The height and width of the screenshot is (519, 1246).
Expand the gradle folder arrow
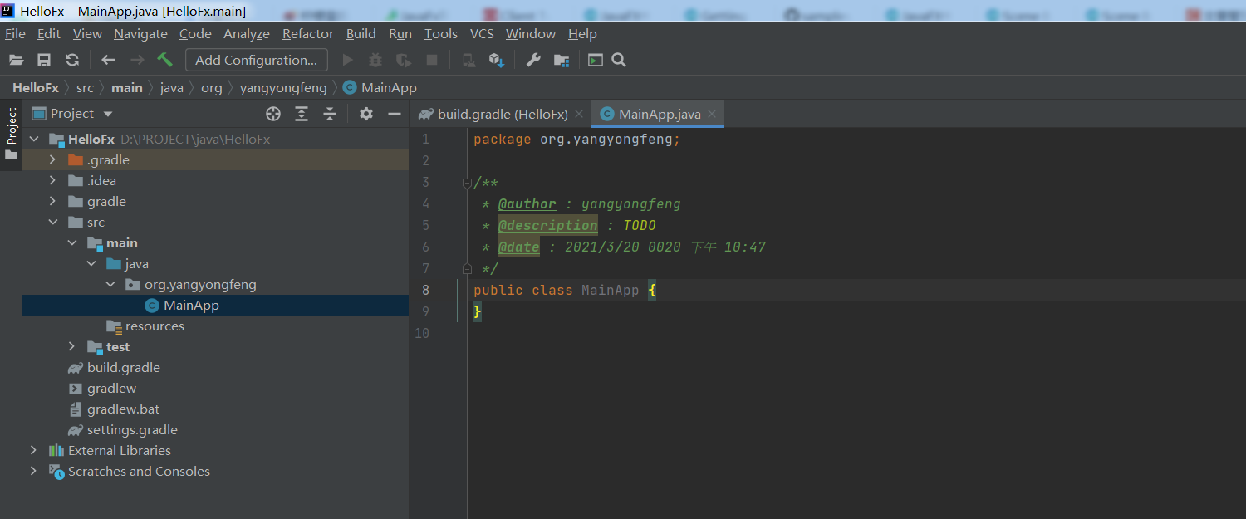tap(53, 201)
